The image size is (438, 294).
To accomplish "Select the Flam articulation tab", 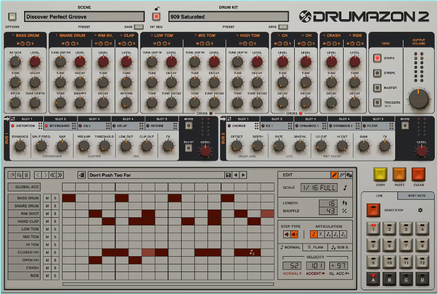I will 315,247.
